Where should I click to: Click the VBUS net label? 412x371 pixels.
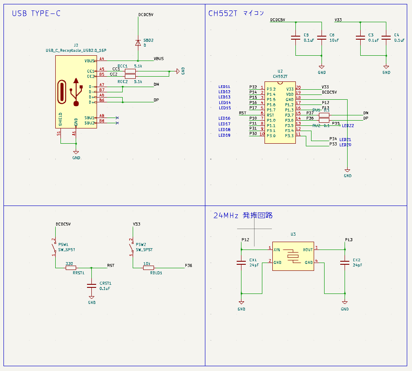(159, 59)
